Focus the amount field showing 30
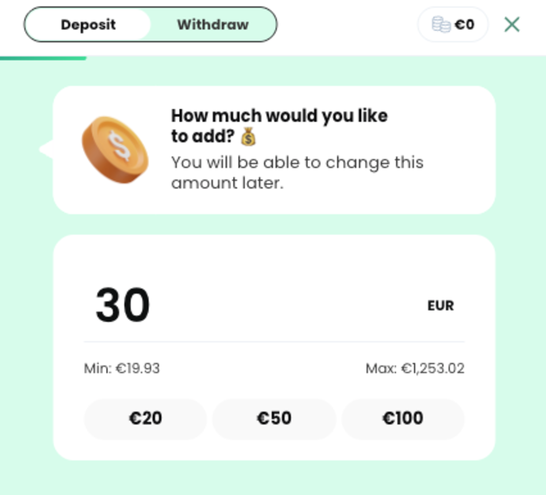Image resolution: width=546 pixels, height=495 pixels. pos(123,305)
